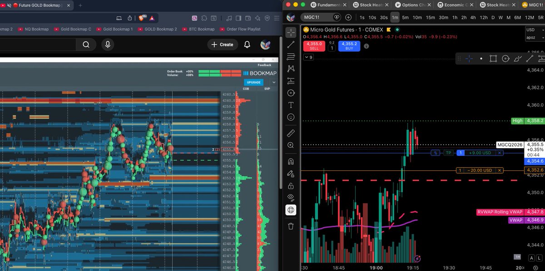The width and height of the screenshot is (545, 271).
Task: Click the Bookmap UPGRADE button
Action: pos(253,82)
